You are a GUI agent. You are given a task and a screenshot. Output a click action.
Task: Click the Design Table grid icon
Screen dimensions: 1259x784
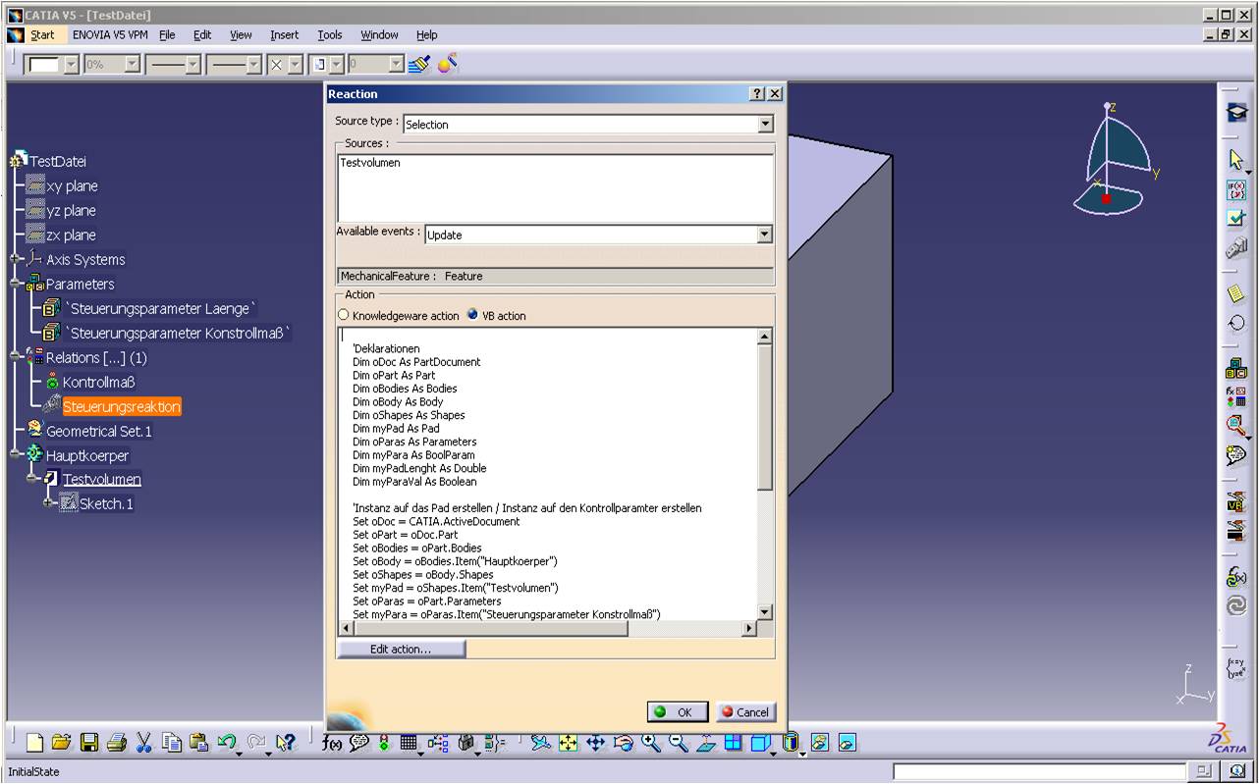coord(409,743)
